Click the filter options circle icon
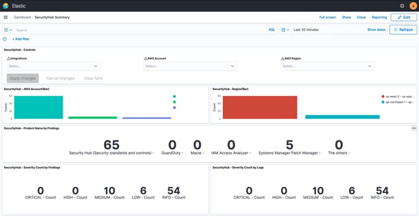The height and width of the screenshot is (216, 419). click(x=4, y=39)
